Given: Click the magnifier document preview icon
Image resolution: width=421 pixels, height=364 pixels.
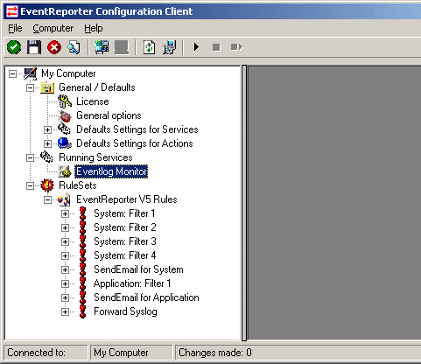Looking at the screenshot, I should pos(74,47).
